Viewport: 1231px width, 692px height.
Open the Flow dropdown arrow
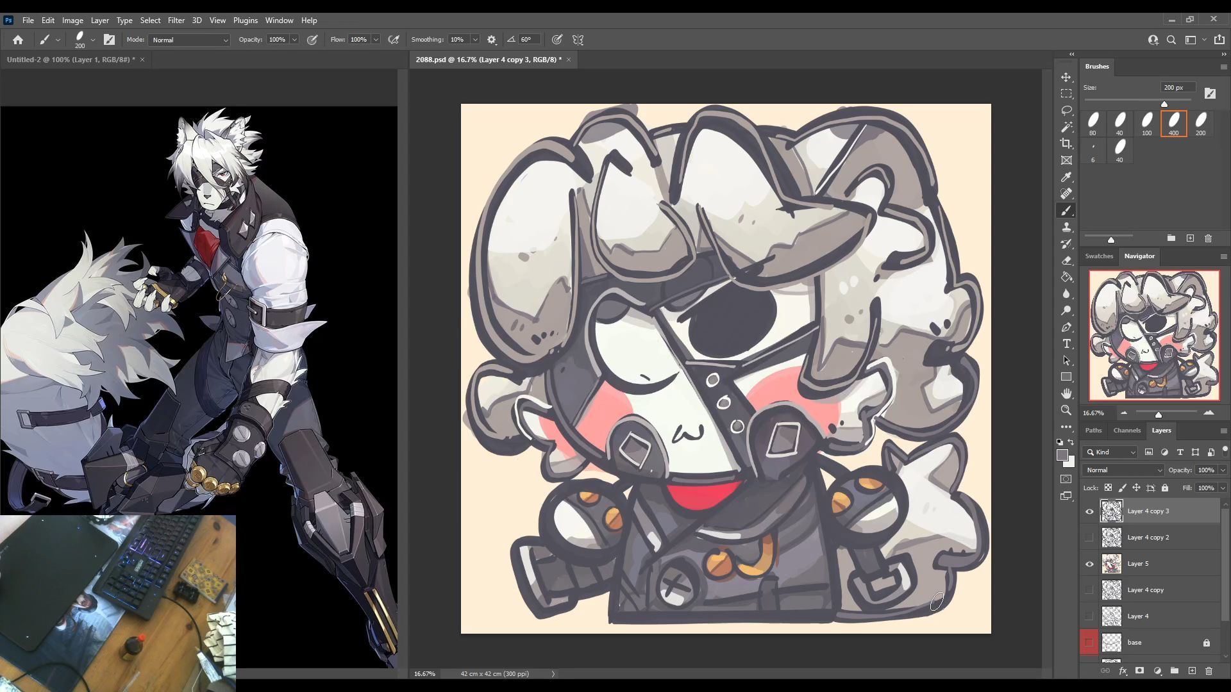376,40
